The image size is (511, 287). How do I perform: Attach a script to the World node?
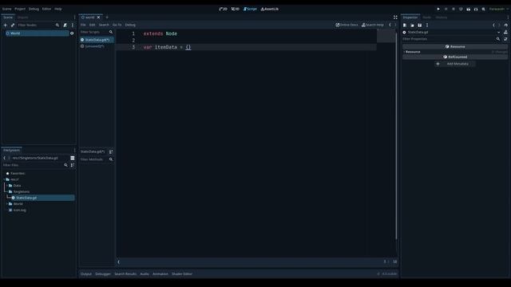pos(65,25)
